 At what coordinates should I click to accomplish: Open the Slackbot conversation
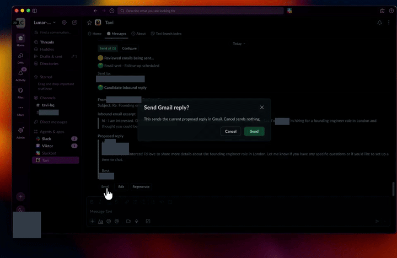coord(56,153)
